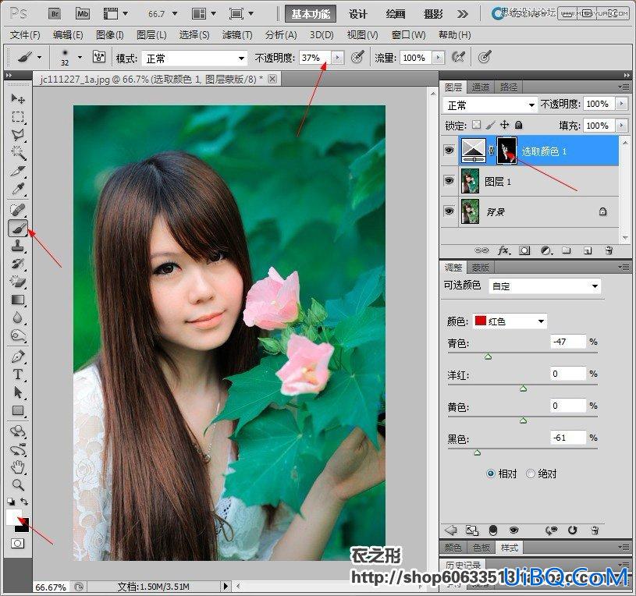Select the Blur tool
This screenshot has width=636, height=596.
[x=17, y=318]
